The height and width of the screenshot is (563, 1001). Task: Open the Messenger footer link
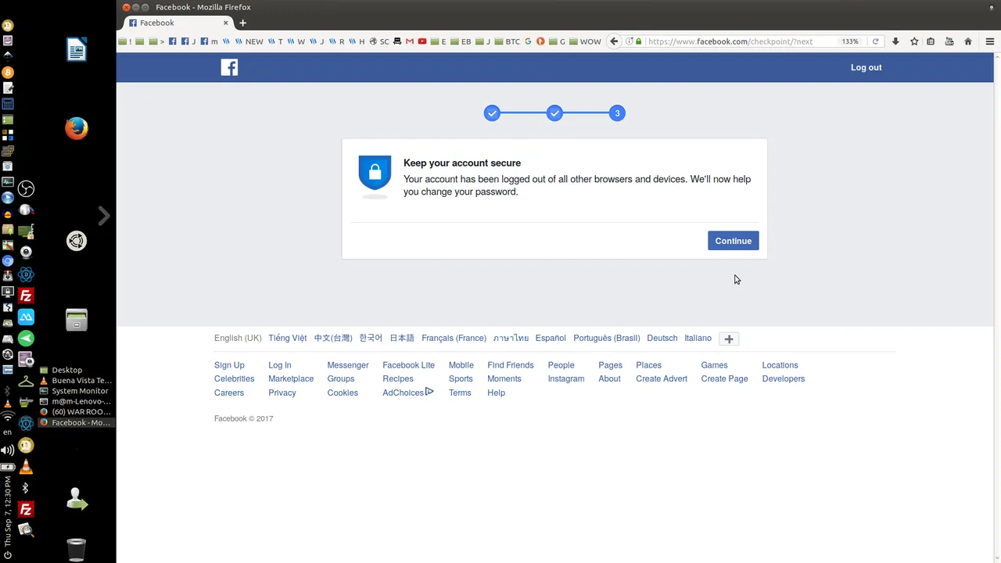pyautogui.click(x=348, y=365)
